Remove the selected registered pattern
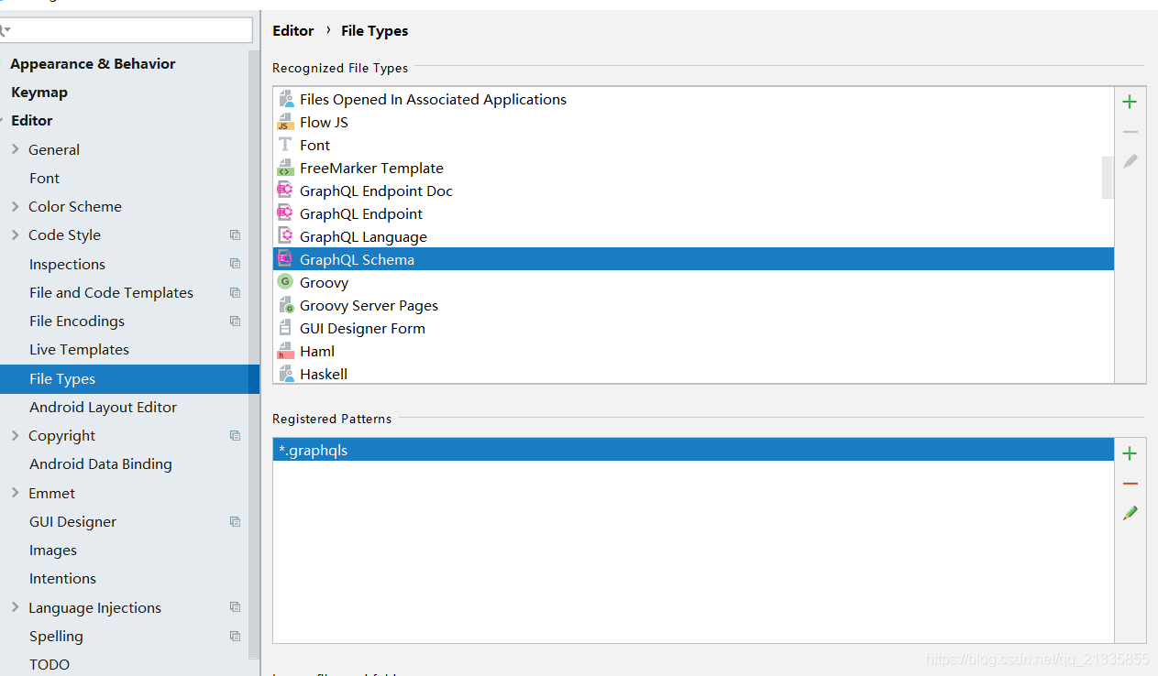Viewport: 1158px width, 676px height. tap(1130, 484)
